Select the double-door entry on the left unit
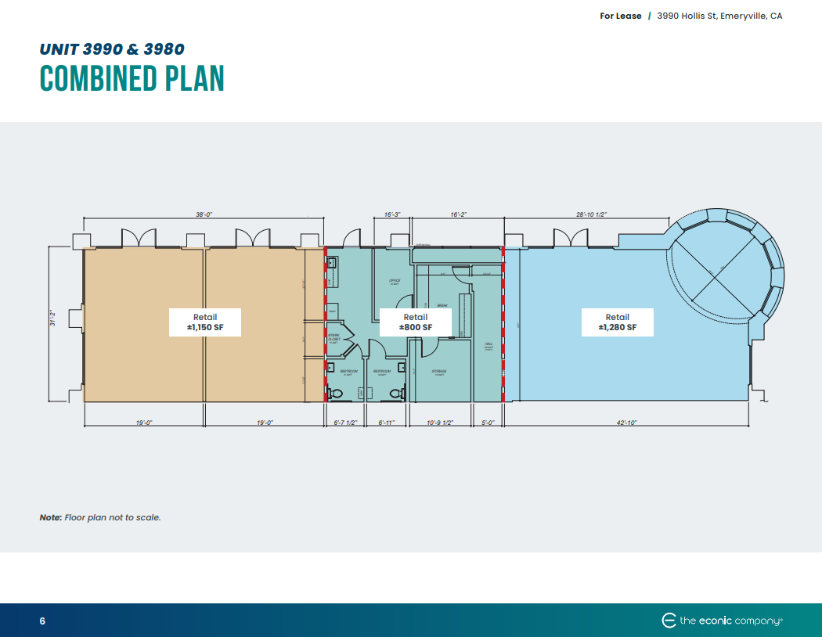The width and height of the screenshot is (822, 637). [139, 236]
